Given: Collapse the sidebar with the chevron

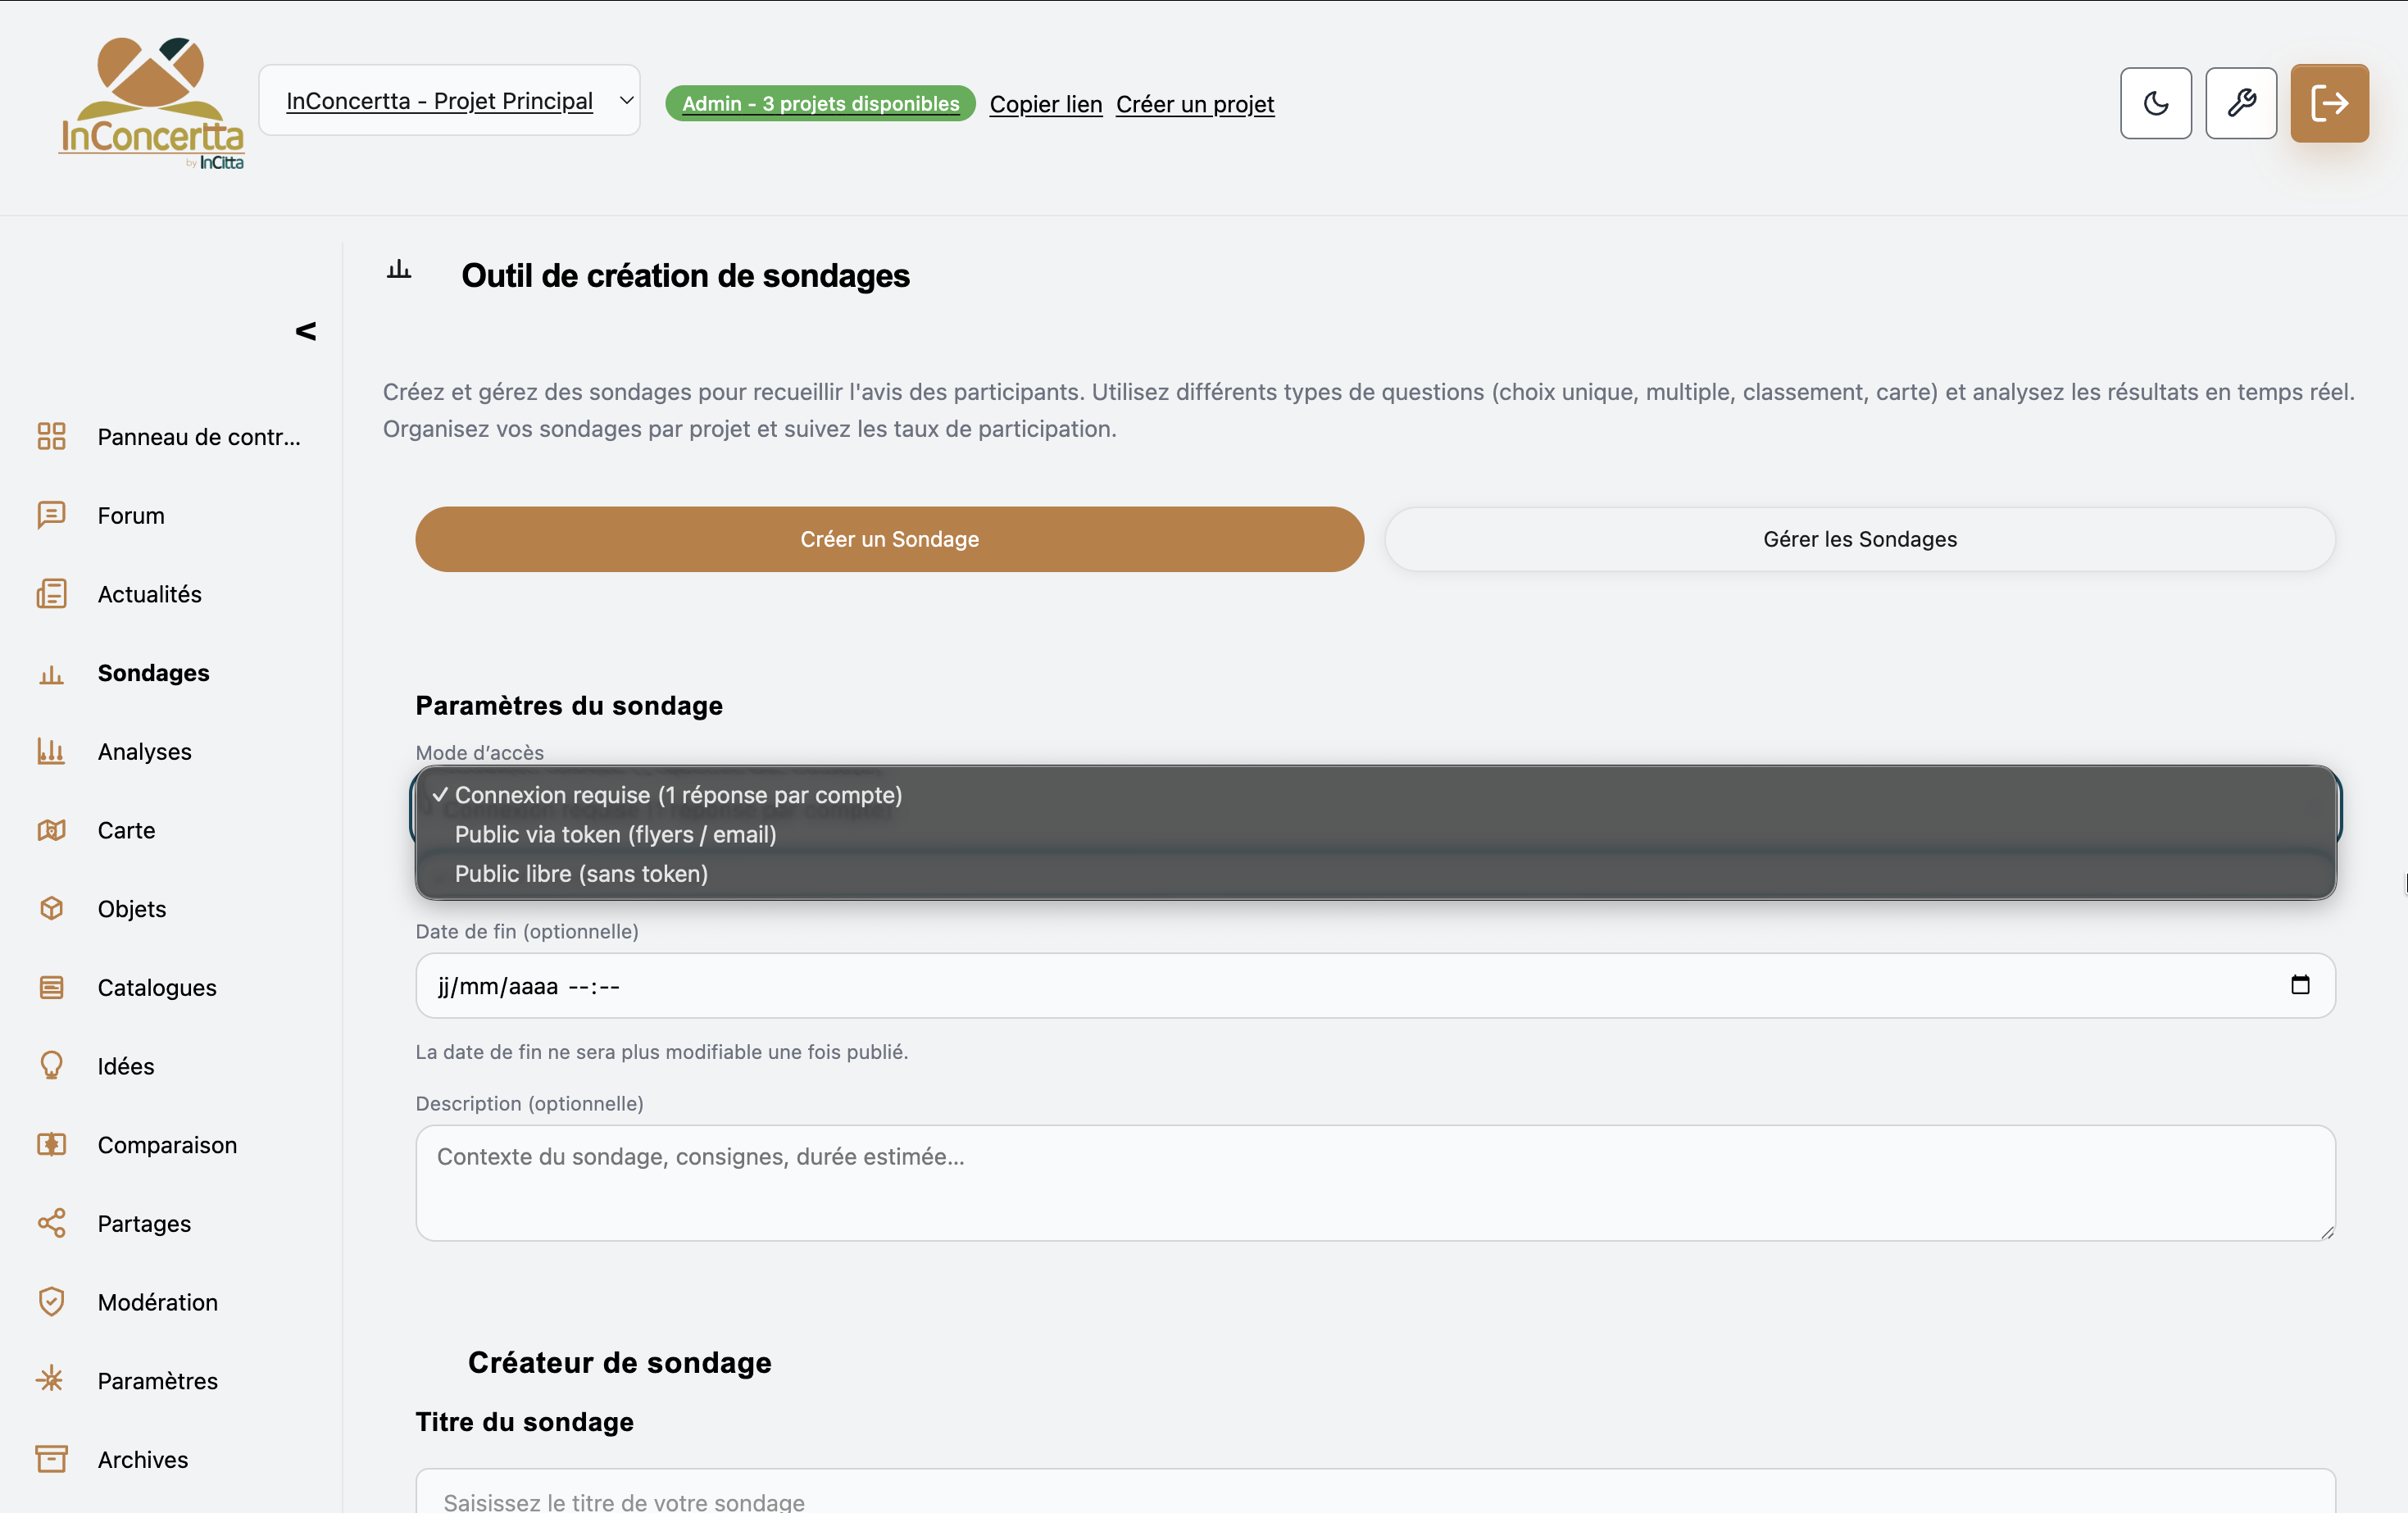Looking at the screenshot, I should click(305, 331).
